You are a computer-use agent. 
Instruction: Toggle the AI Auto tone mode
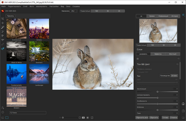click(x=174, y=76)
